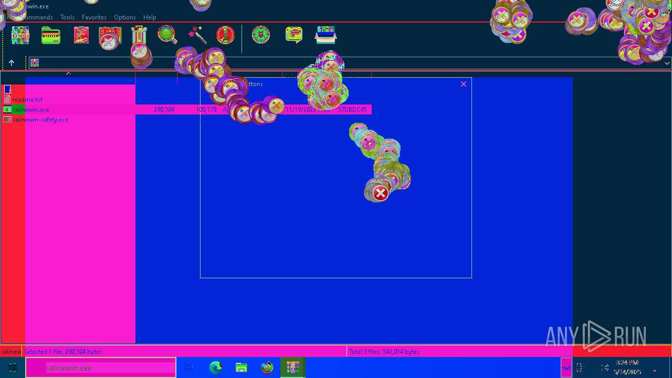Open the Info toolbar icon
The height and width of the screenshot is (378, 672).
226,35
